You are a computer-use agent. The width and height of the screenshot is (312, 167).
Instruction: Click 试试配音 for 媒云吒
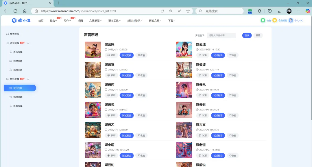click(127, 55)
